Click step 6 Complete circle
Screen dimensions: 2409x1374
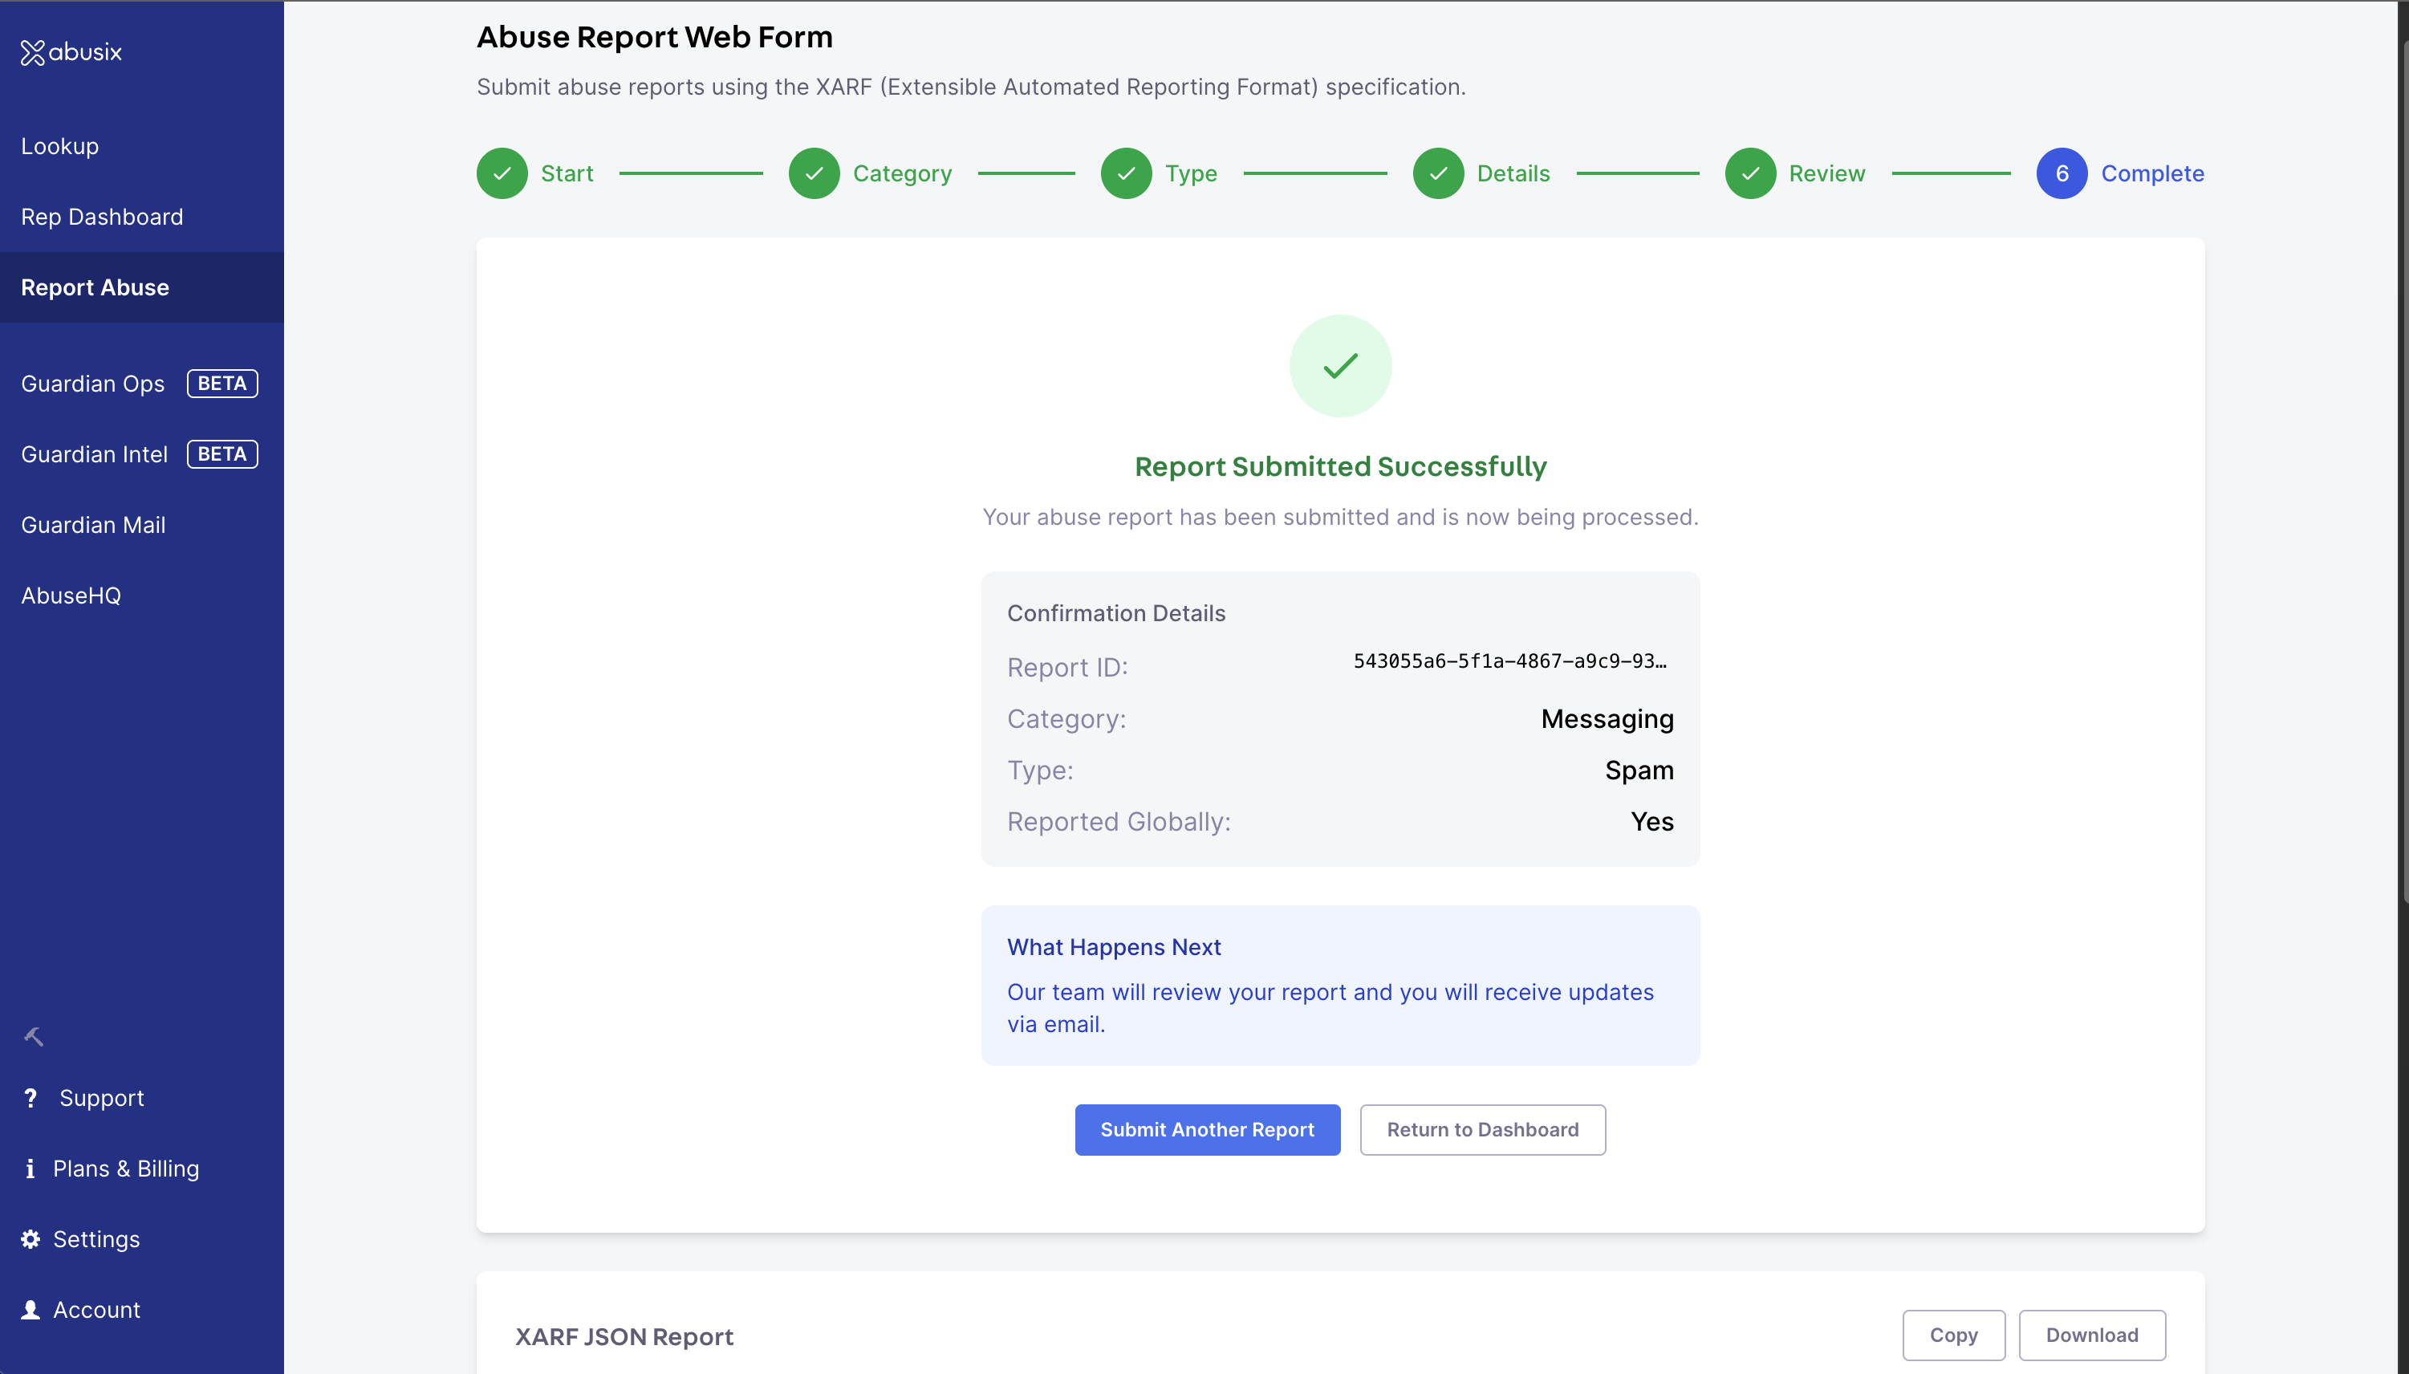click(x=2062, y=173)
